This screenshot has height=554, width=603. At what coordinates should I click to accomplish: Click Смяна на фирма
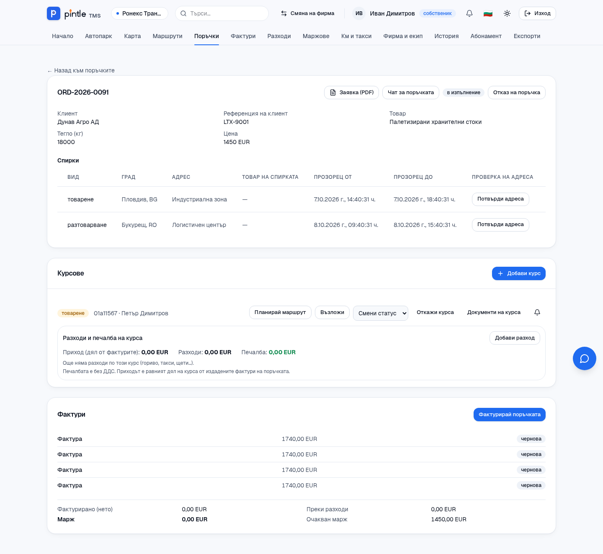click(308, 13)
